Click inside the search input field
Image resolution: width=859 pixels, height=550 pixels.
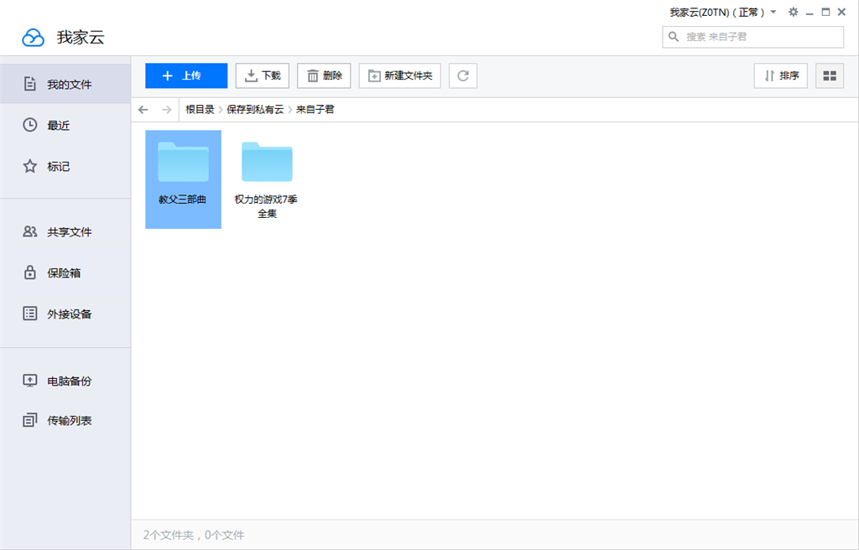(x=752, y=37)
